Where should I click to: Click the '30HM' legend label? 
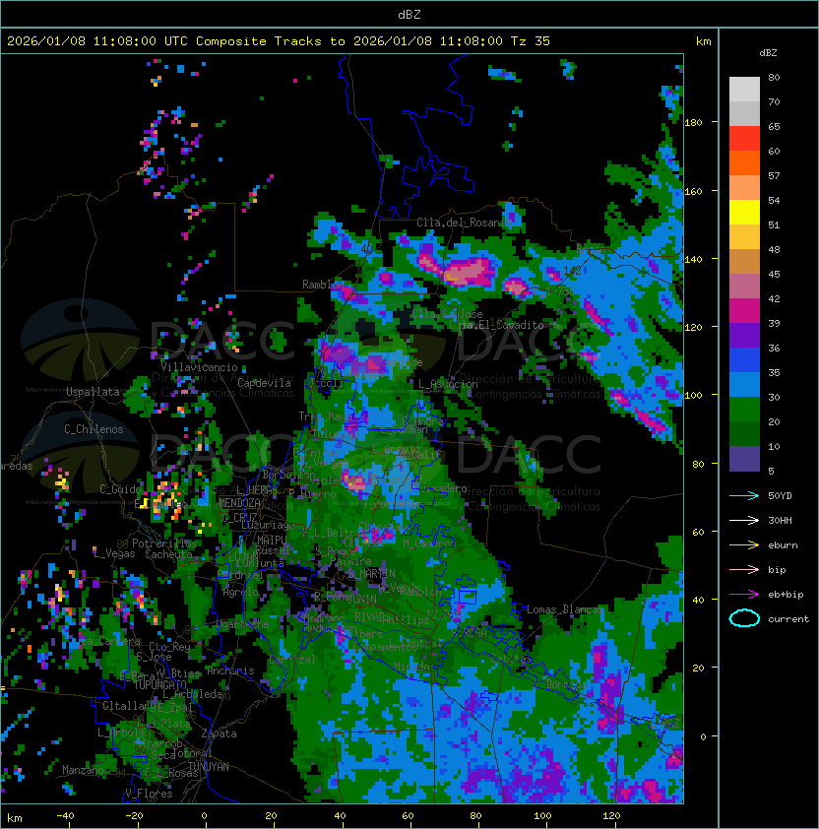pyautogui.click(x=780, y=520)
